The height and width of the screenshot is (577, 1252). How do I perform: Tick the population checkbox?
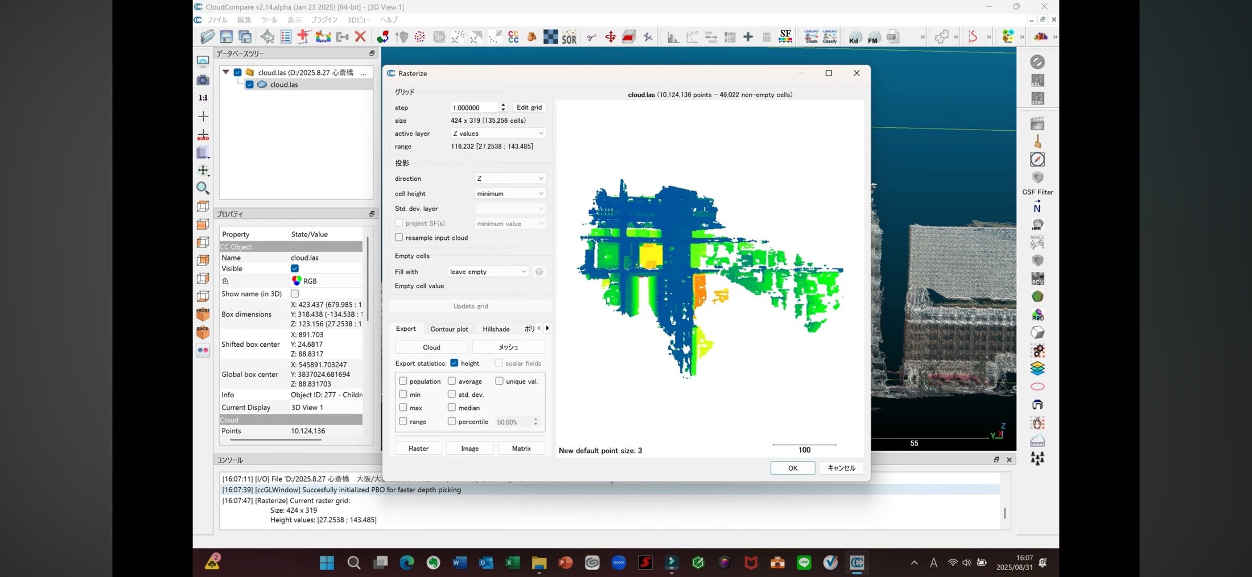(403, 381)
